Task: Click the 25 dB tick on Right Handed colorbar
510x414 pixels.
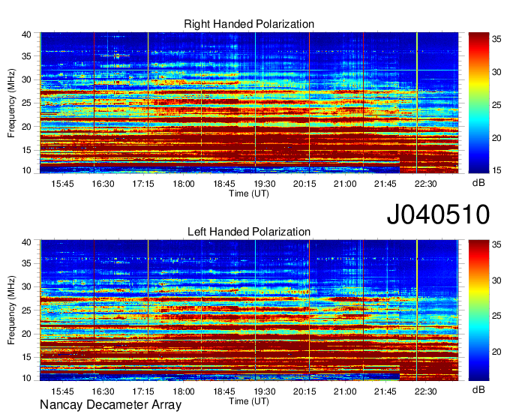Action: pos(496,105)
